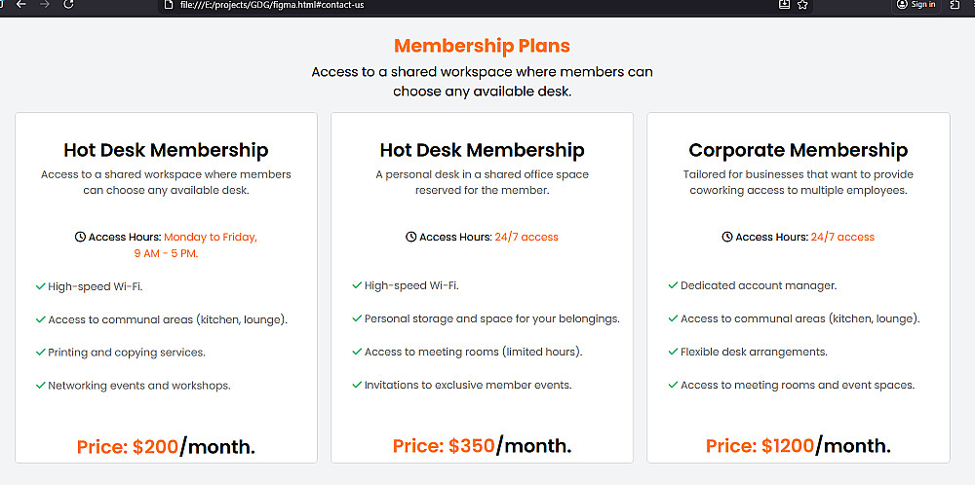This screenshot has height=485, width=975.
Task: Click Networking events and workshops feature
Action: tap(138, 385)
